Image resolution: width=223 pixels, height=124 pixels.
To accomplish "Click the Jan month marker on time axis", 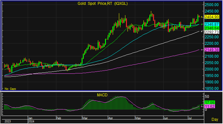I will tap(30, 118).
